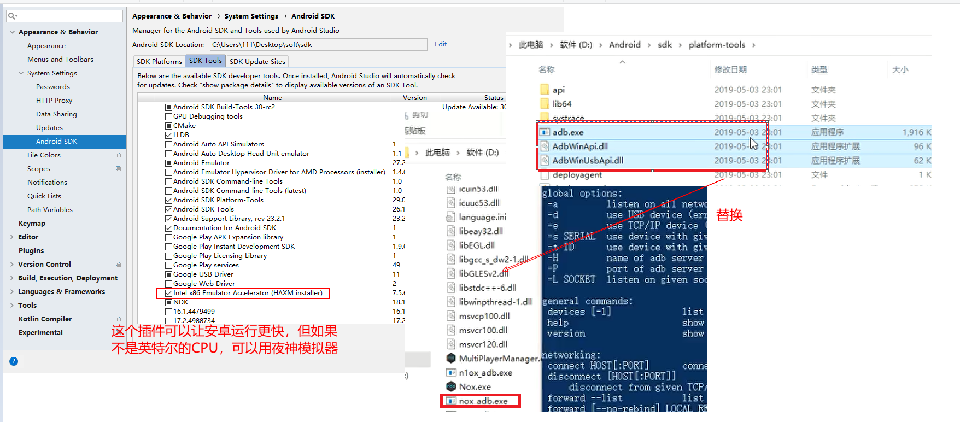
Task: Select Android SDK in settings tree
Action: (x=65, y=142)
